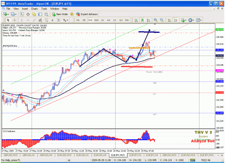Select the Vertical Line drawing tool
Screen dimensions: 225x163
22,20
